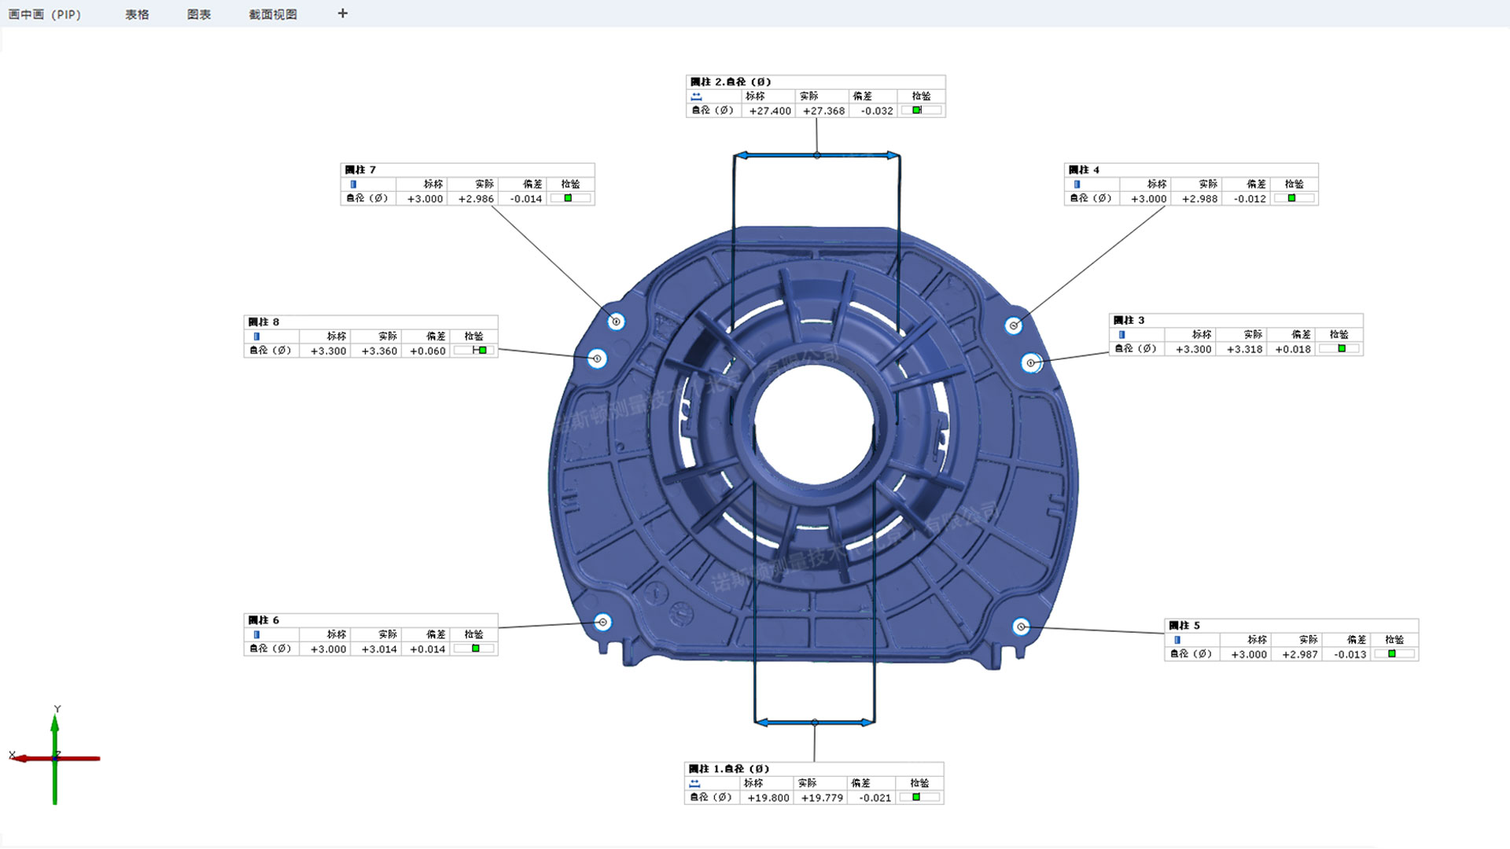Click the tolerance bar in the 圆柱 6 label
The width and height of the screenshot is (1510, 849).
pyautogui.click(x=474, y=649)
